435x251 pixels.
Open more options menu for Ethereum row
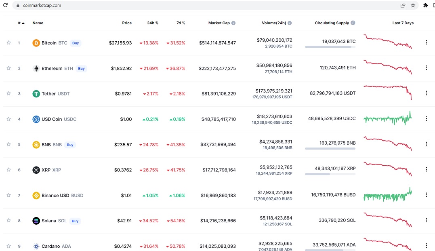click(427, 68)
